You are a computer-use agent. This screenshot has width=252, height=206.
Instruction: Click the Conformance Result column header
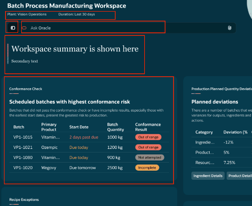click(148, 127)
